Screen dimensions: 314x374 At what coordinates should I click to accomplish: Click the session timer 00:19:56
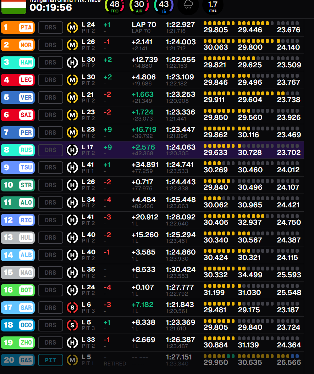pos(51,7)
